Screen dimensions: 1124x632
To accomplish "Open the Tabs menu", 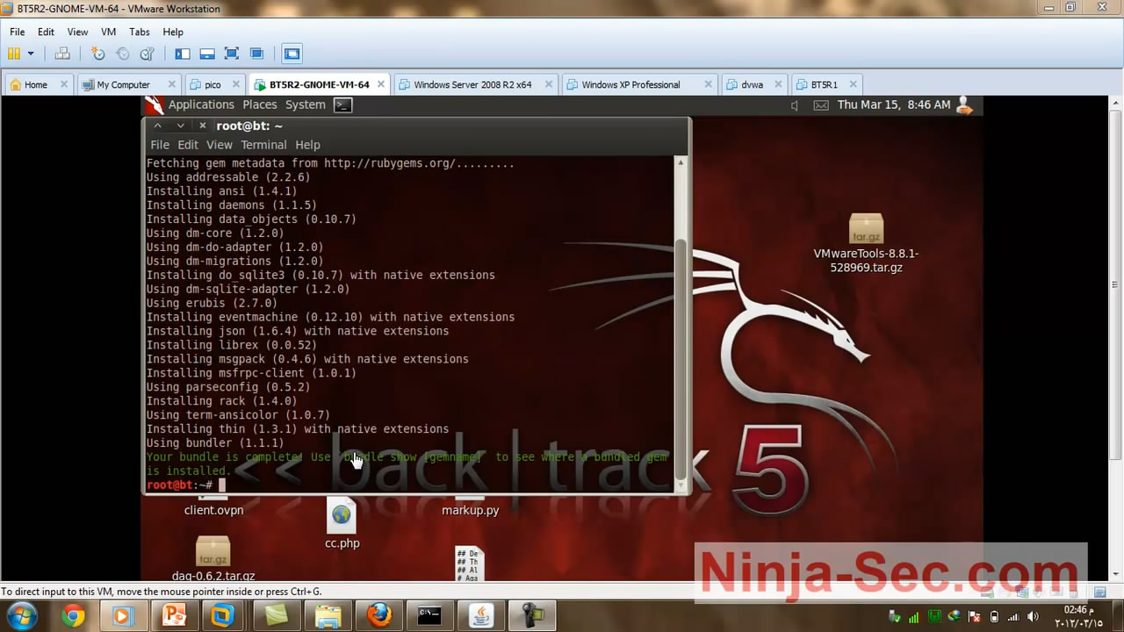I will tap(140, 32).
